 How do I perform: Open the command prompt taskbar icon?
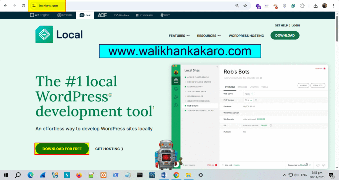coord(140,175)
